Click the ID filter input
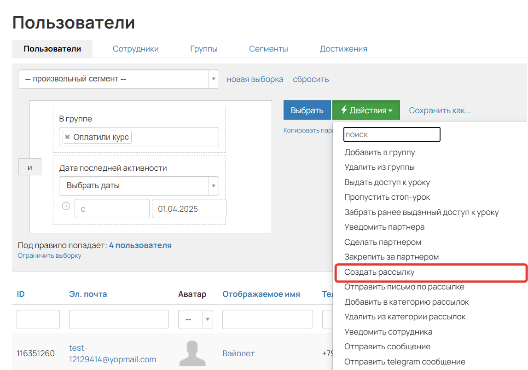This screenshot has width=528, height=370. (x=38, y=319)
